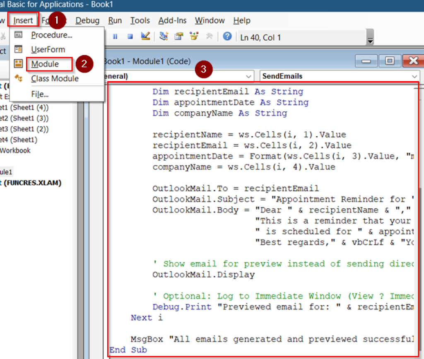Choose Module from the Insert menu

45,64
